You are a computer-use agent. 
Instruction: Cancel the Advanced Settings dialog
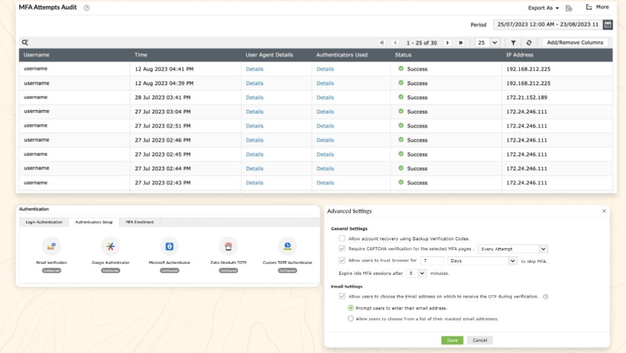[480, 340]
